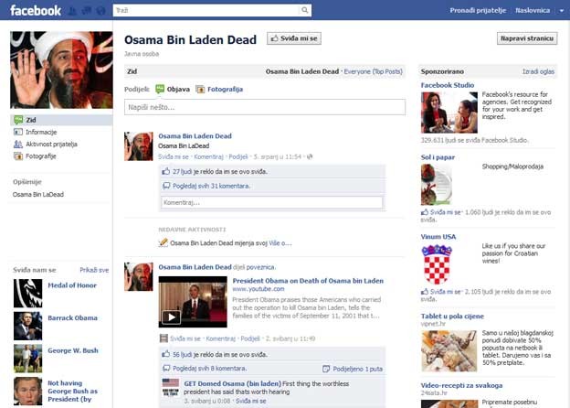The width and height of the screenshot is (570, 408).
Task: Select Fotografija share option
Action: pyautogui.click(x=225, y=89)
